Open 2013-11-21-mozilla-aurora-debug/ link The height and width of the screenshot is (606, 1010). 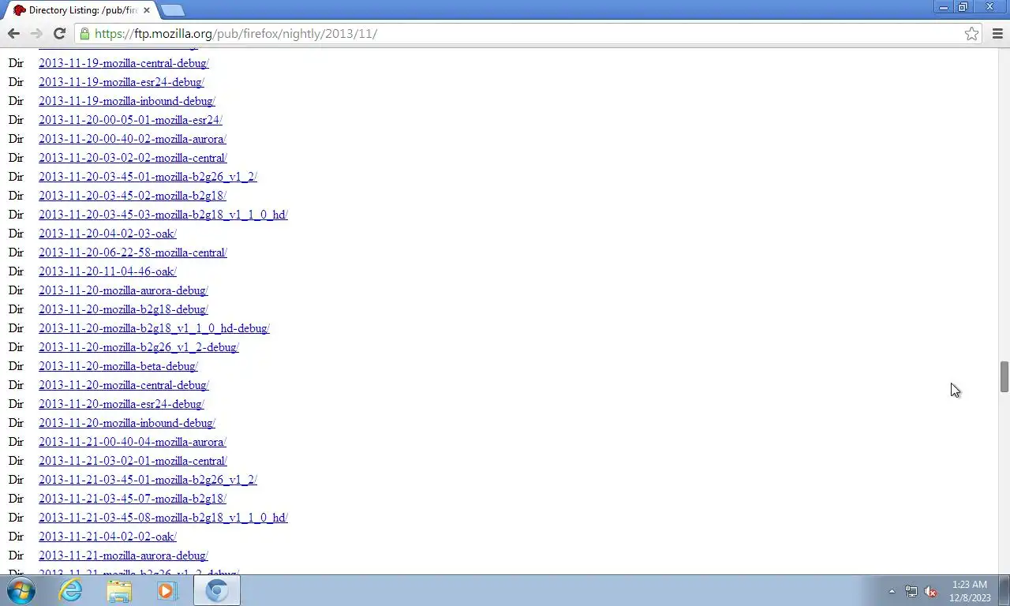(x=123, y=555)
